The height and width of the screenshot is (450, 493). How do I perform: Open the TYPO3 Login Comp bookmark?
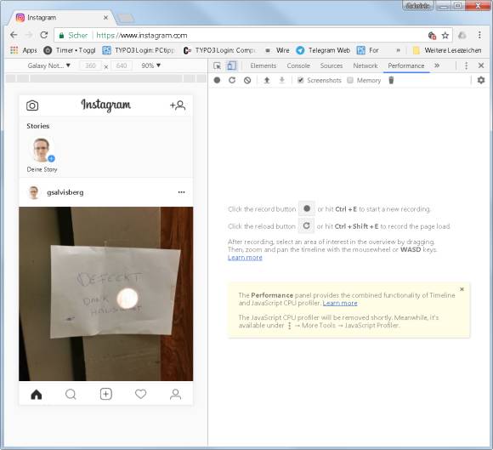(x=219, y=50)
